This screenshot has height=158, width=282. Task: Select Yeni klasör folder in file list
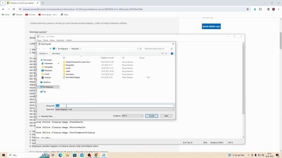click(70, 74)
